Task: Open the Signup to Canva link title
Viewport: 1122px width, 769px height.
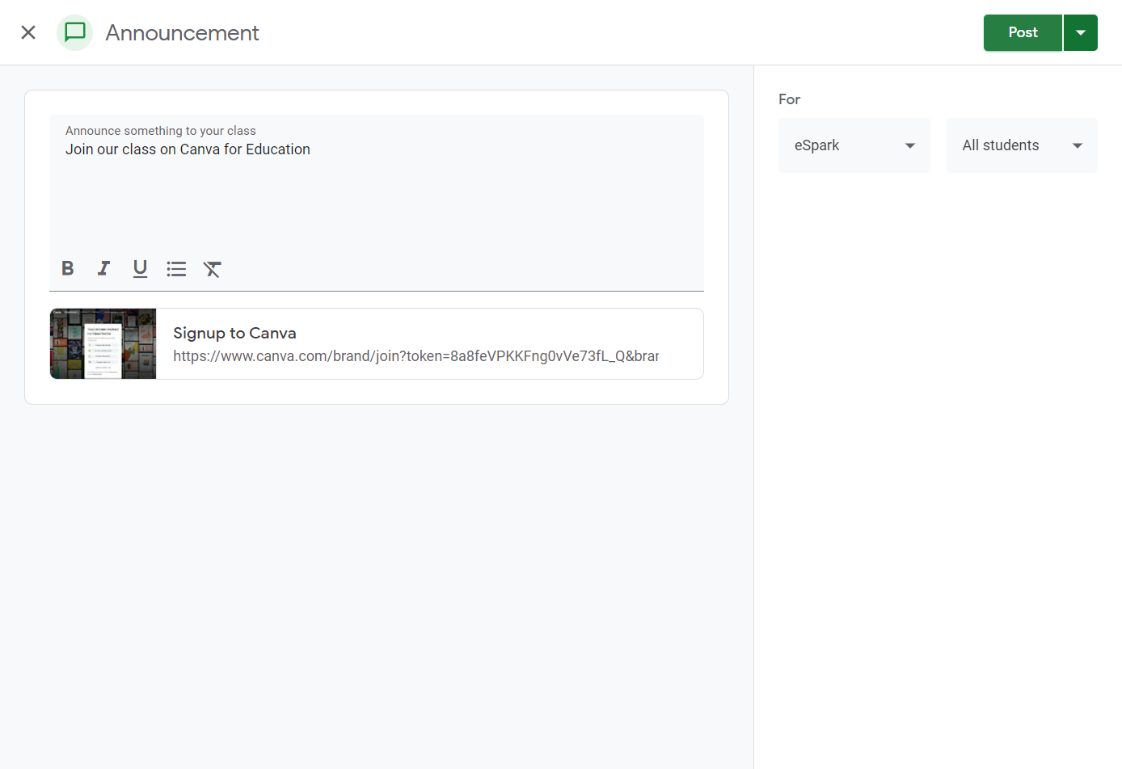Action: (x=234, y=333)
